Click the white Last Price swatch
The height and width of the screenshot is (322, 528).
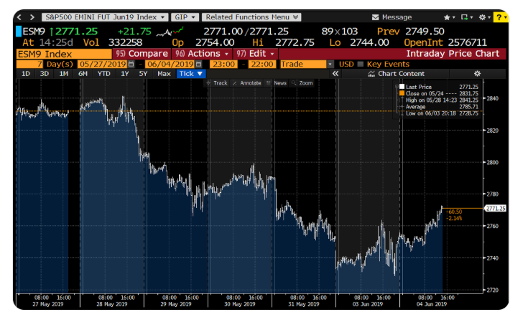pos(402,87)
